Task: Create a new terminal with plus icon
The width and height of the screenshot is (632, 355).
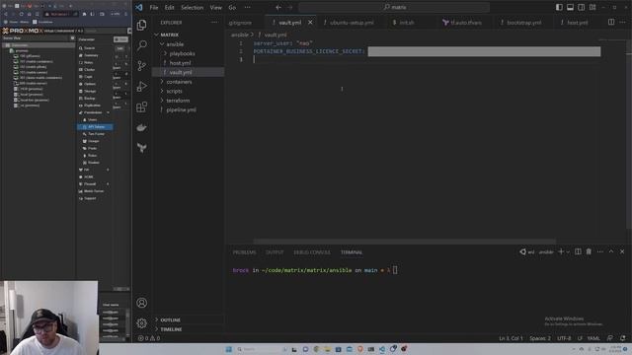Action: (x=561, y=251)
